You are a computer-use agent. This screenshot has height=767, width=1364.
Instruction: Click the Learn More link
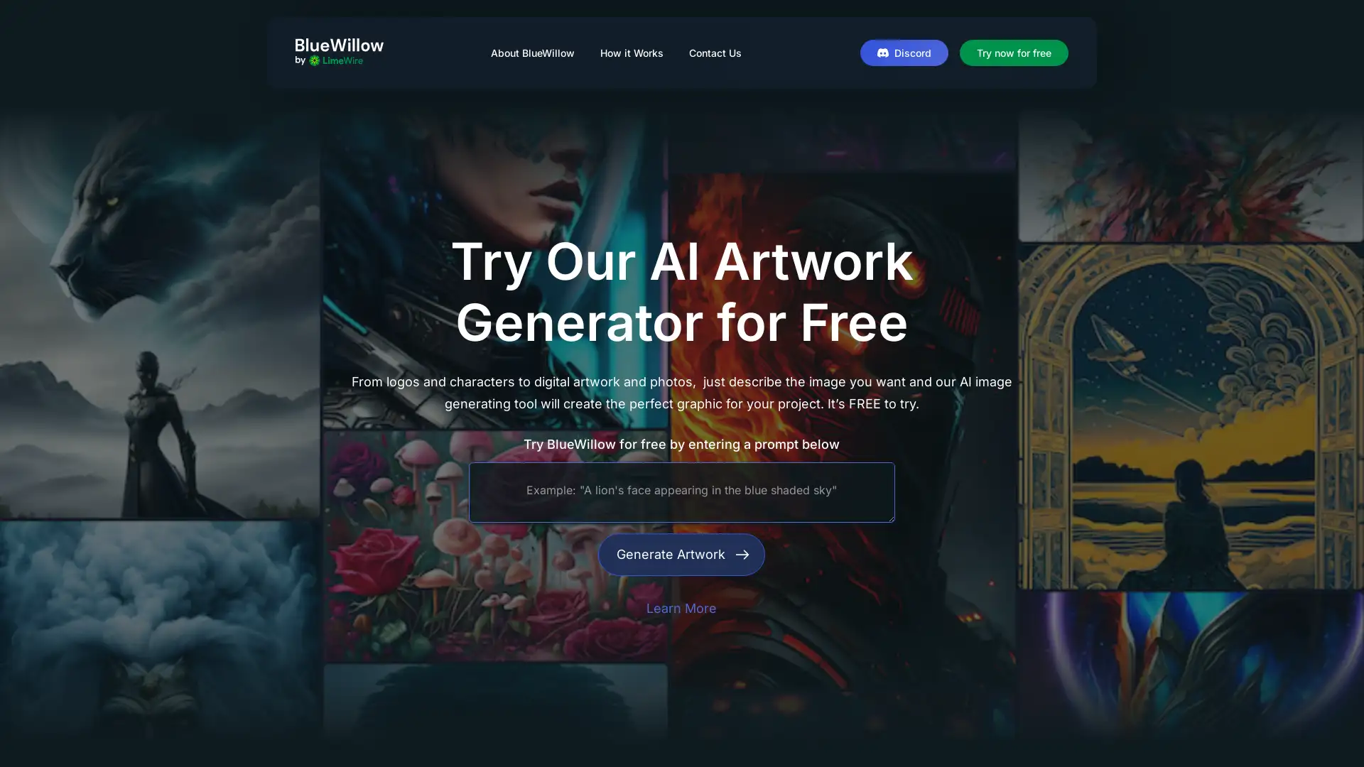point(681,609)
